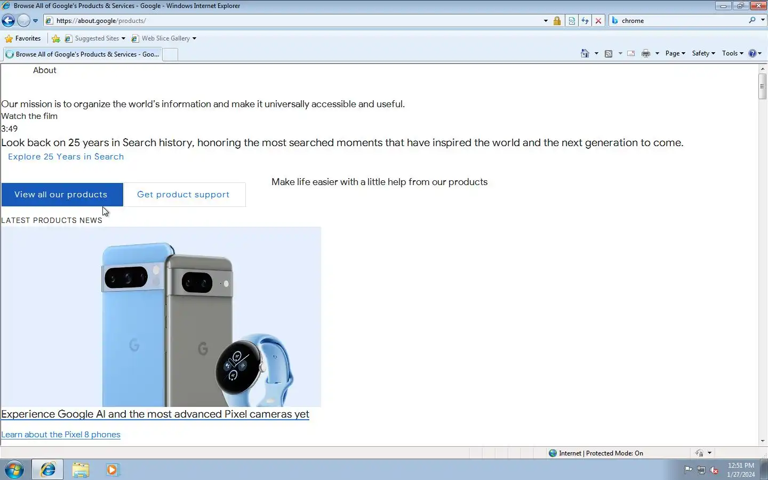Toggle Compatibility View icon
Screen dimensions: 768x480
pyautogui.click(x=572, y=21)
